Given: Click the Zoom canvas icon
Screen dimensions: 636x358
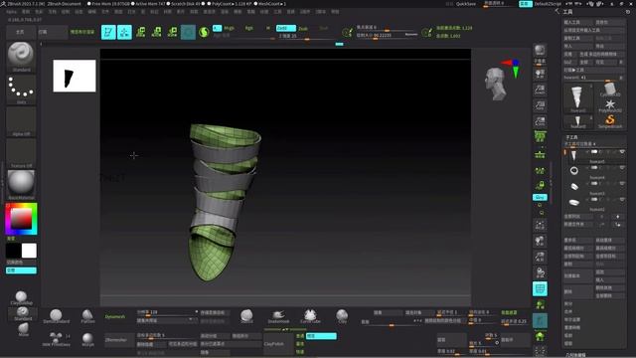Looking at the screenshot, I should [x=540, y=89].
